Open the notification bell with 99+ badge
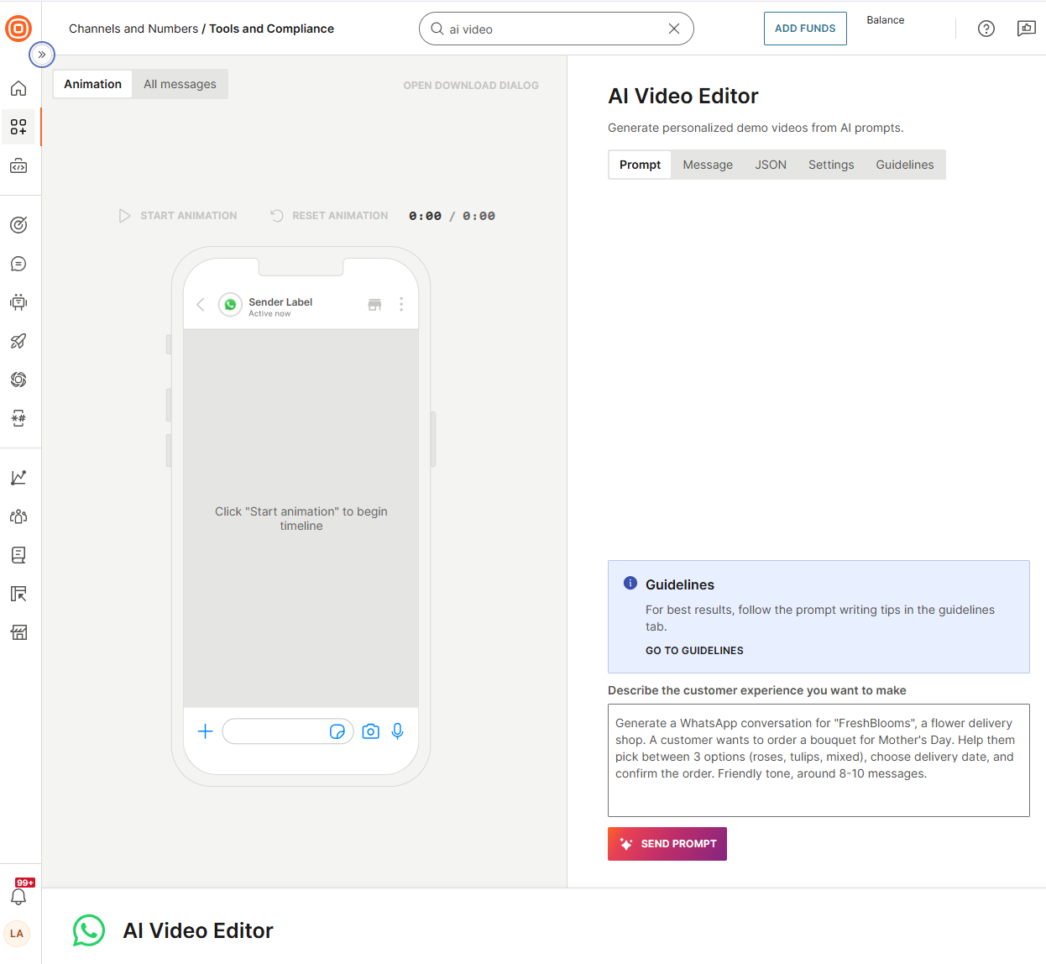The image size is (1046, 964). point(18,896)
